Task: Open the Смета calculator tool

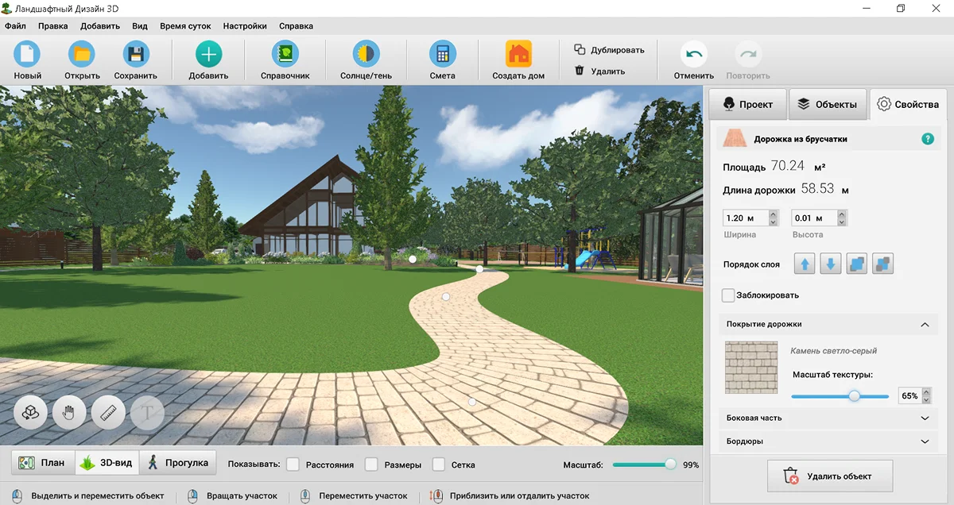Action: 442,55
